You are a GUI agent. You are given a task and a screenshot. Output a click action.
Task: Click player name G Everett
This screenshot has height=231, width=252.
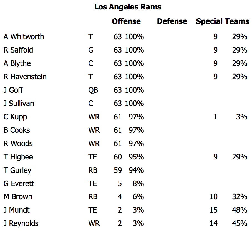(19, 184)
